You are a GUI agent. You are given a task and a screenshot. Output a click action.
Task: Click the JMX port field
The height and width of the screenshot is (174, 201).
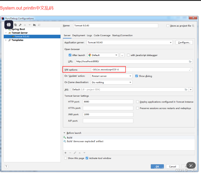tap(108, 114)
